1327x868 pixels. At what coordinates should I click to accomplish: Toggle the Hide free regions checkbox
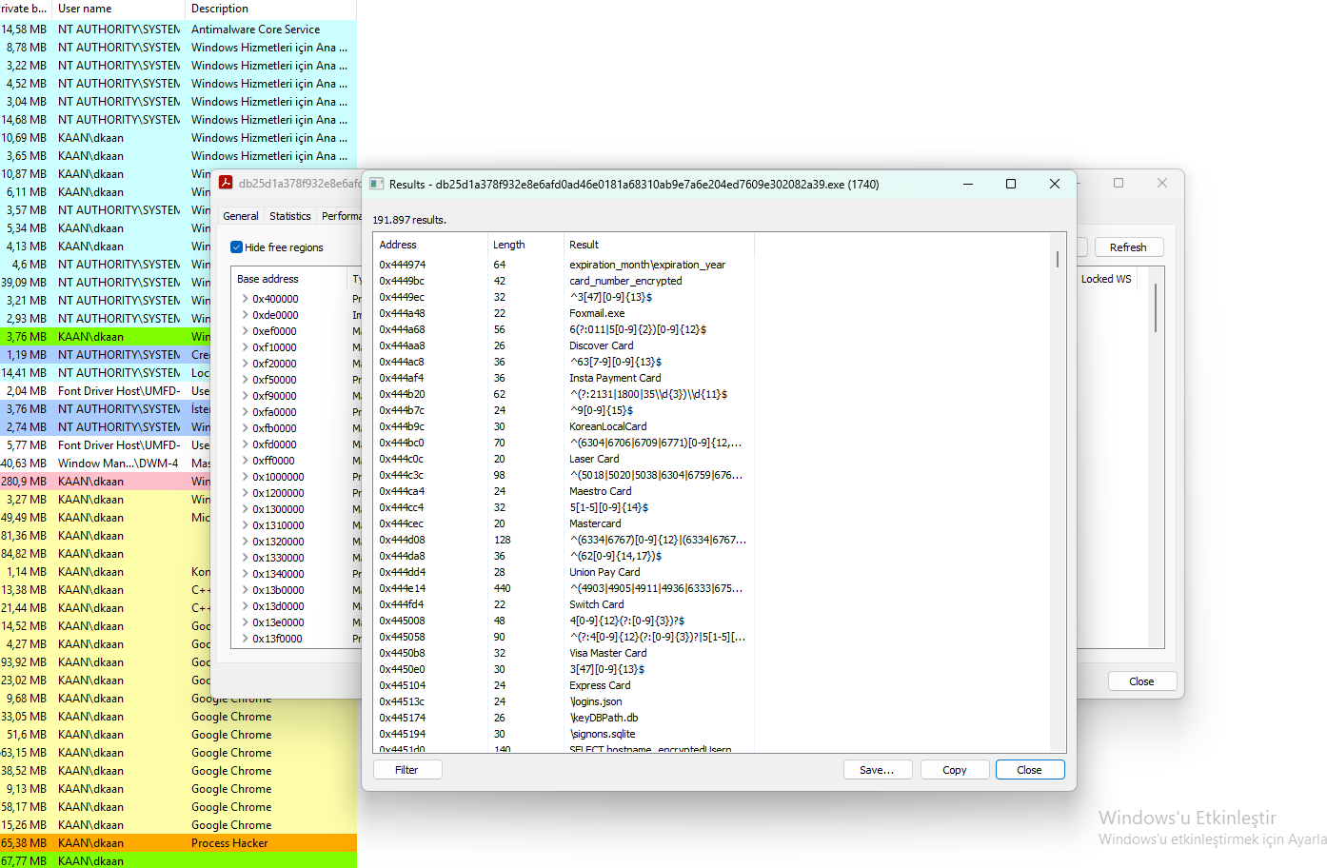tap(236, 247)
